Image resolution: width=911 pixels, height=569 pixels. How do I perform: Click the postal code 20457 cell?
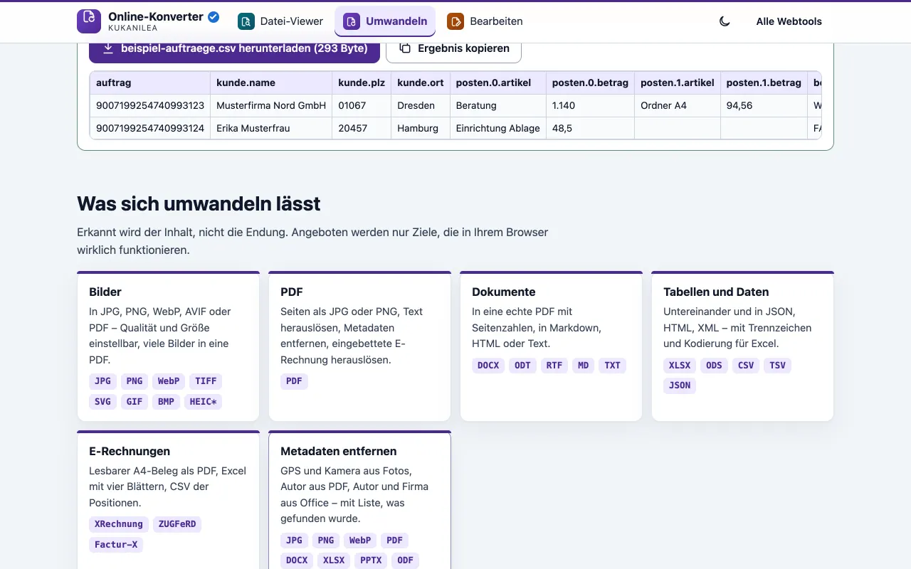point(362,128)
